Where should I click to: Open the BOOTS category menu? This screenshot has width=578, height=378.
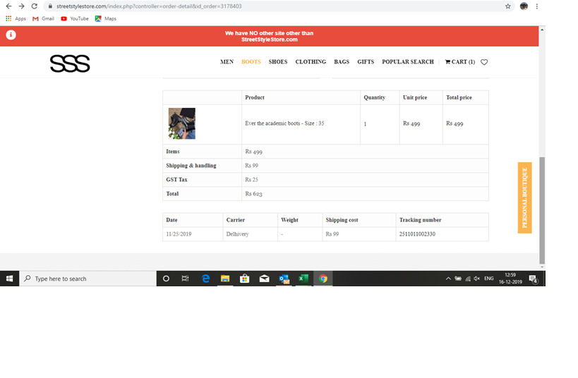coord(251,62)
